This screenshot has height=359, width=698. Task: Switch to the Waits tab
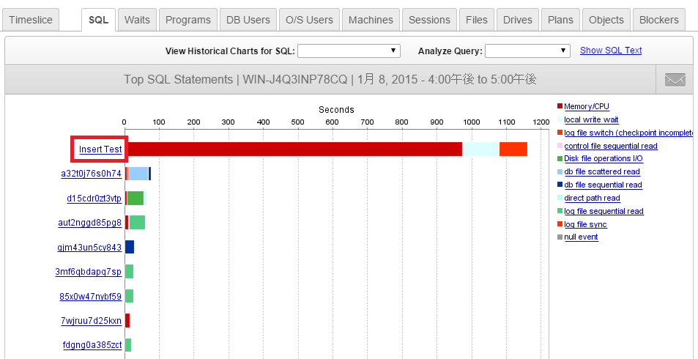tap(137, 20)
